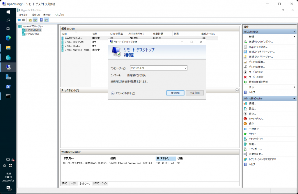298x194 pixels.
Task: Open the taskbar search magnifier
Action: click(8, 20)
